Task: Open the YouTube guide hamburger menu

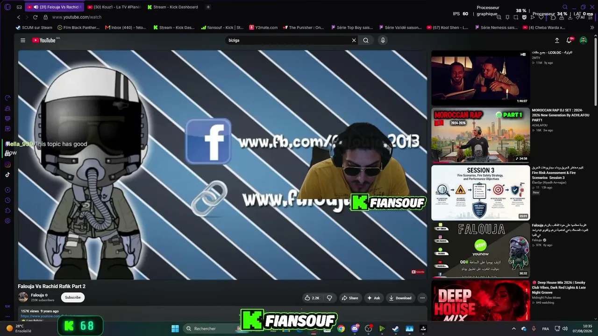Action: coord(22,40)
